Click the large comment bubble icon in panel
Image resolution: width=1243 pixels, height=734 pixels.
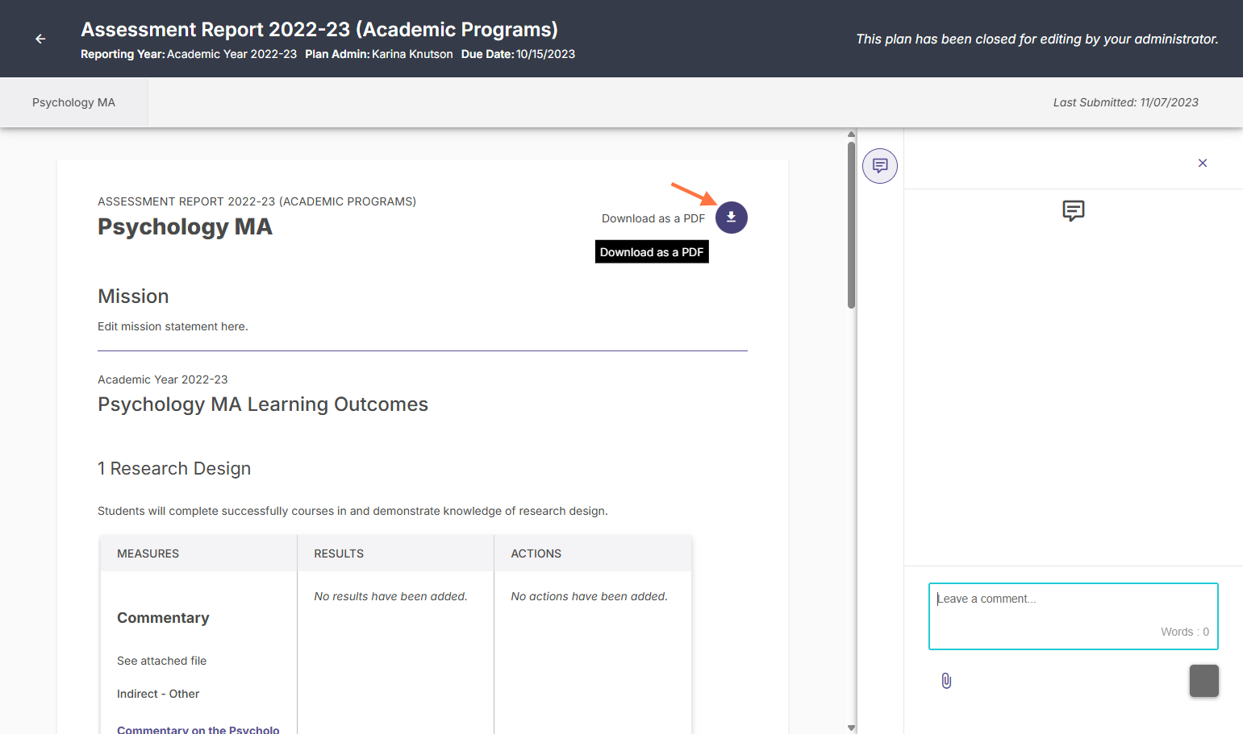1073,211
